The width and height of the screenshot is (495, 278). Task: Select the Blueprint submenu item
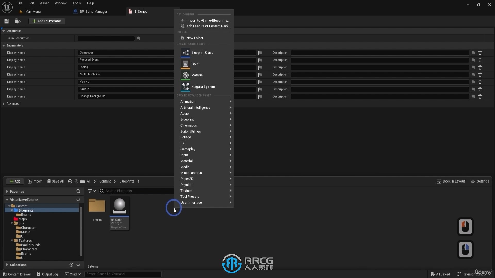coord(187,119)
